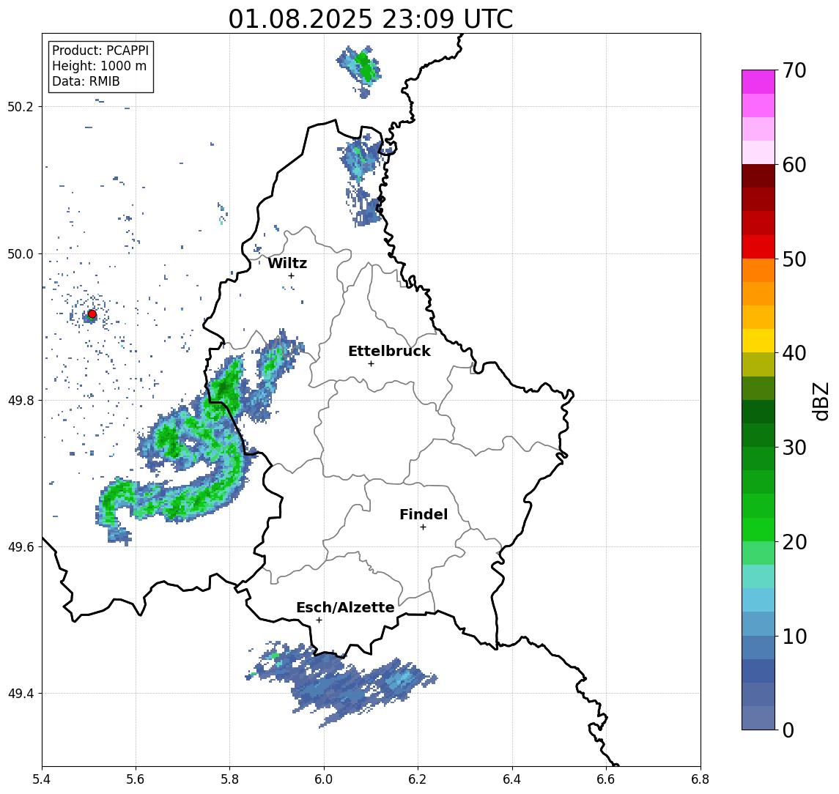Click the red radar location dot

(x=92, y=314)
